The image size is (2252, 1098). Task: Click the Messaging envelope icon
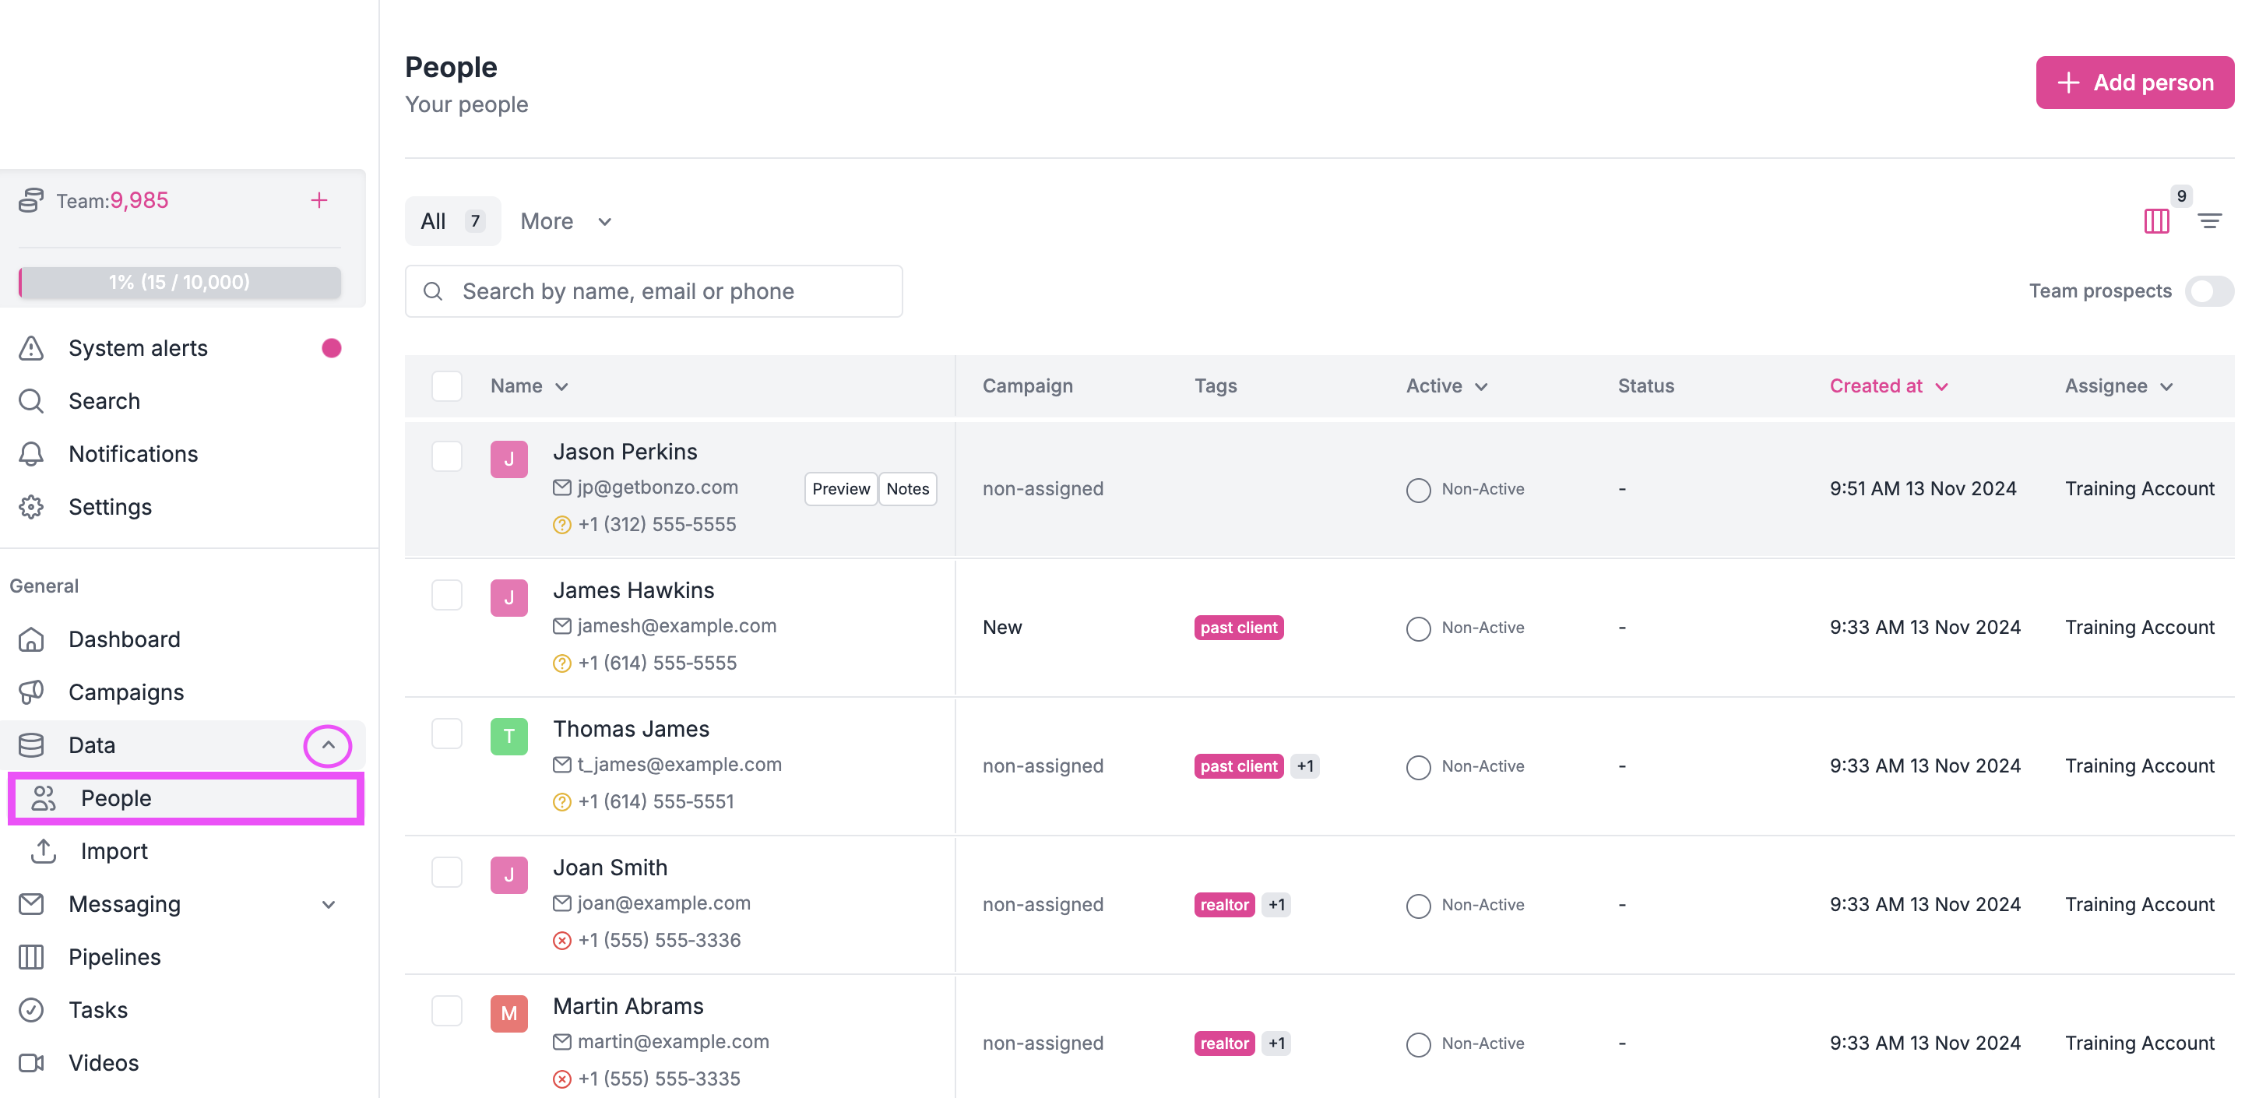[31, 904]
